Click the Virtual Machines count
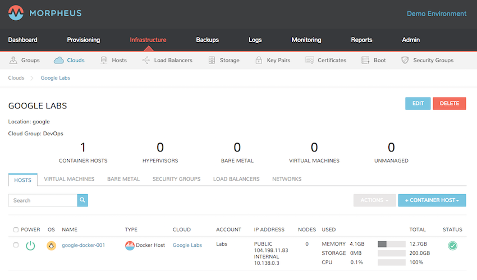Viewport: 477px width, 280px height. click(314, 148)
